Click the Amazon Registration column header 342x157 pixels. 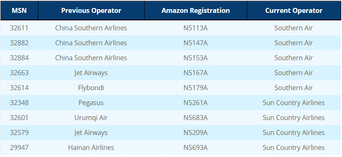pyautogui.click(x=196, y=10)
